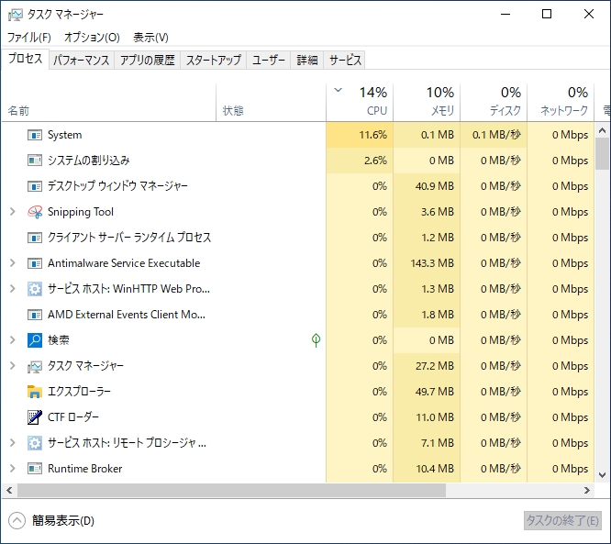This screenshot has width=611, height=544.
Task: Expand the Runtime Broker process group
Action: point(13,469)
